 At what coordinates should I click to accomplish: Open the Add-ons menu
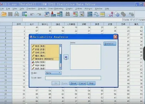coord(88,9)
